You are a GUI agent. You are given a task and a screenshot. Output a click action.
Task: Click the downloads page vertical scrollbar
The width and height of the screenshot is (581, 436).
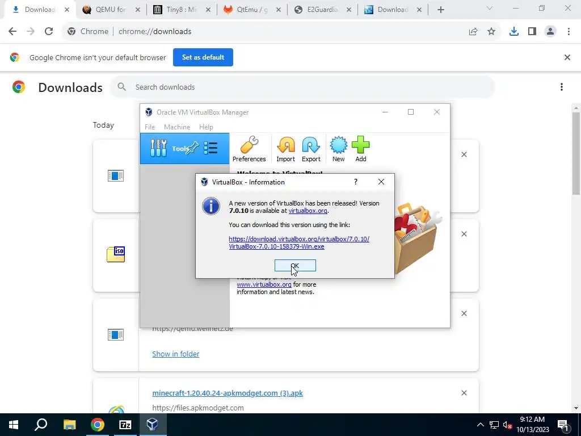pos(576,153)
